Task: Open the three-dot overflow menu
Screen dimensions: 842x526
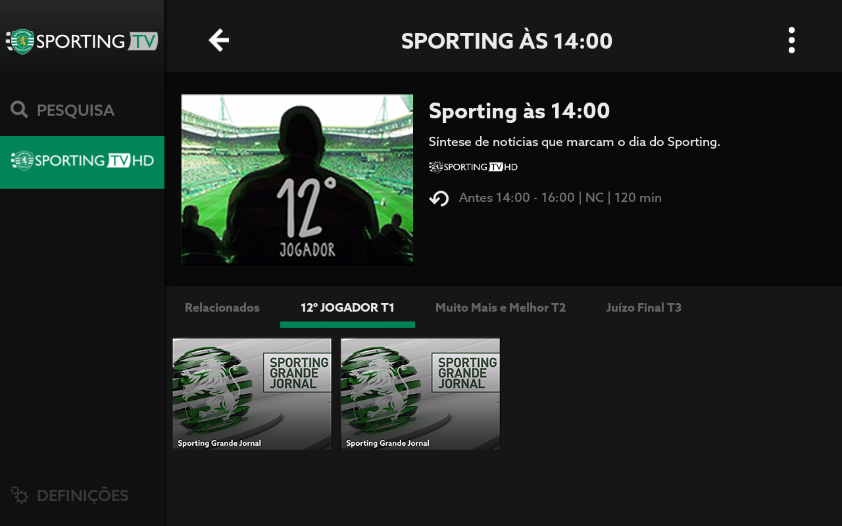Action: (x=791, y=40)
